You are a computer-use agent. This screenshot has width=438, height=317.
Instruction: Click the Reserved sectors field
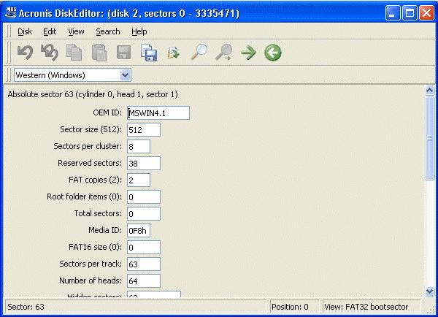[144, 164]
